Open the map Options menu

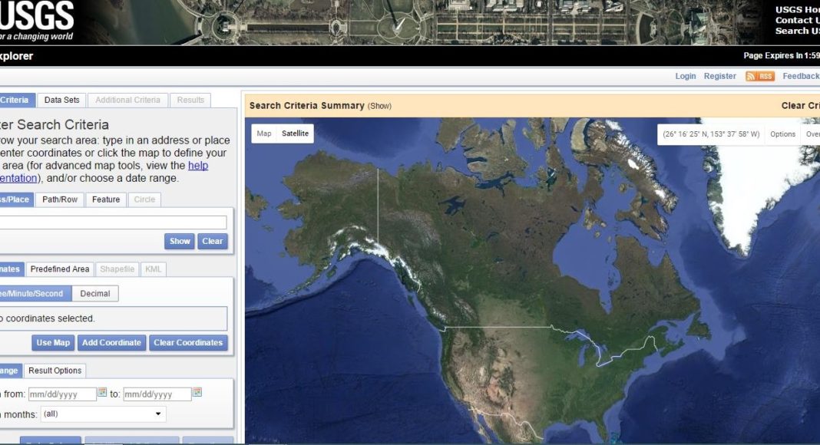coord(782,134)
